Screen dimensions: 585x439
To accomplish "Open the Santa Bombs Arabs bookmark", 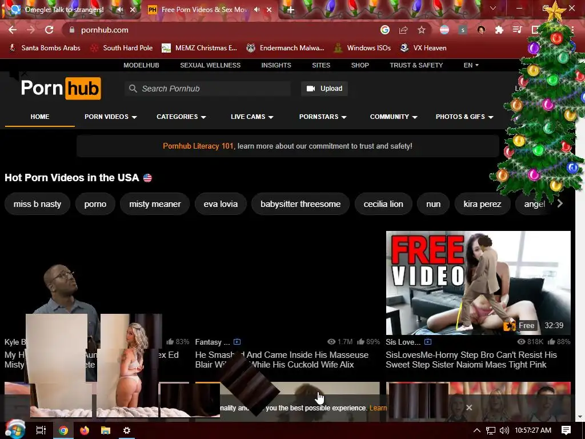I will pos(45,48).
